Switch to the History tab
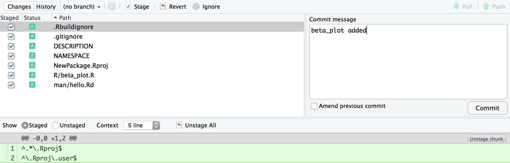This screenshot has width=510, height=163. [46, 6]
